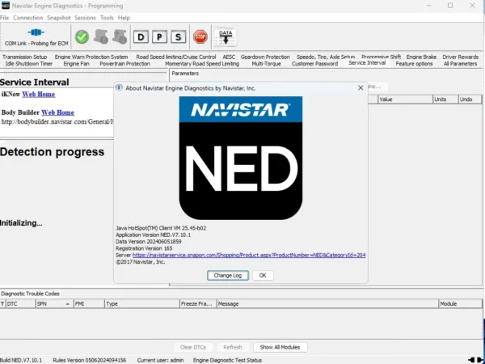Click the second grey engine toolbar icon
This screenshot has width=485, height=364.
(120, 37)
